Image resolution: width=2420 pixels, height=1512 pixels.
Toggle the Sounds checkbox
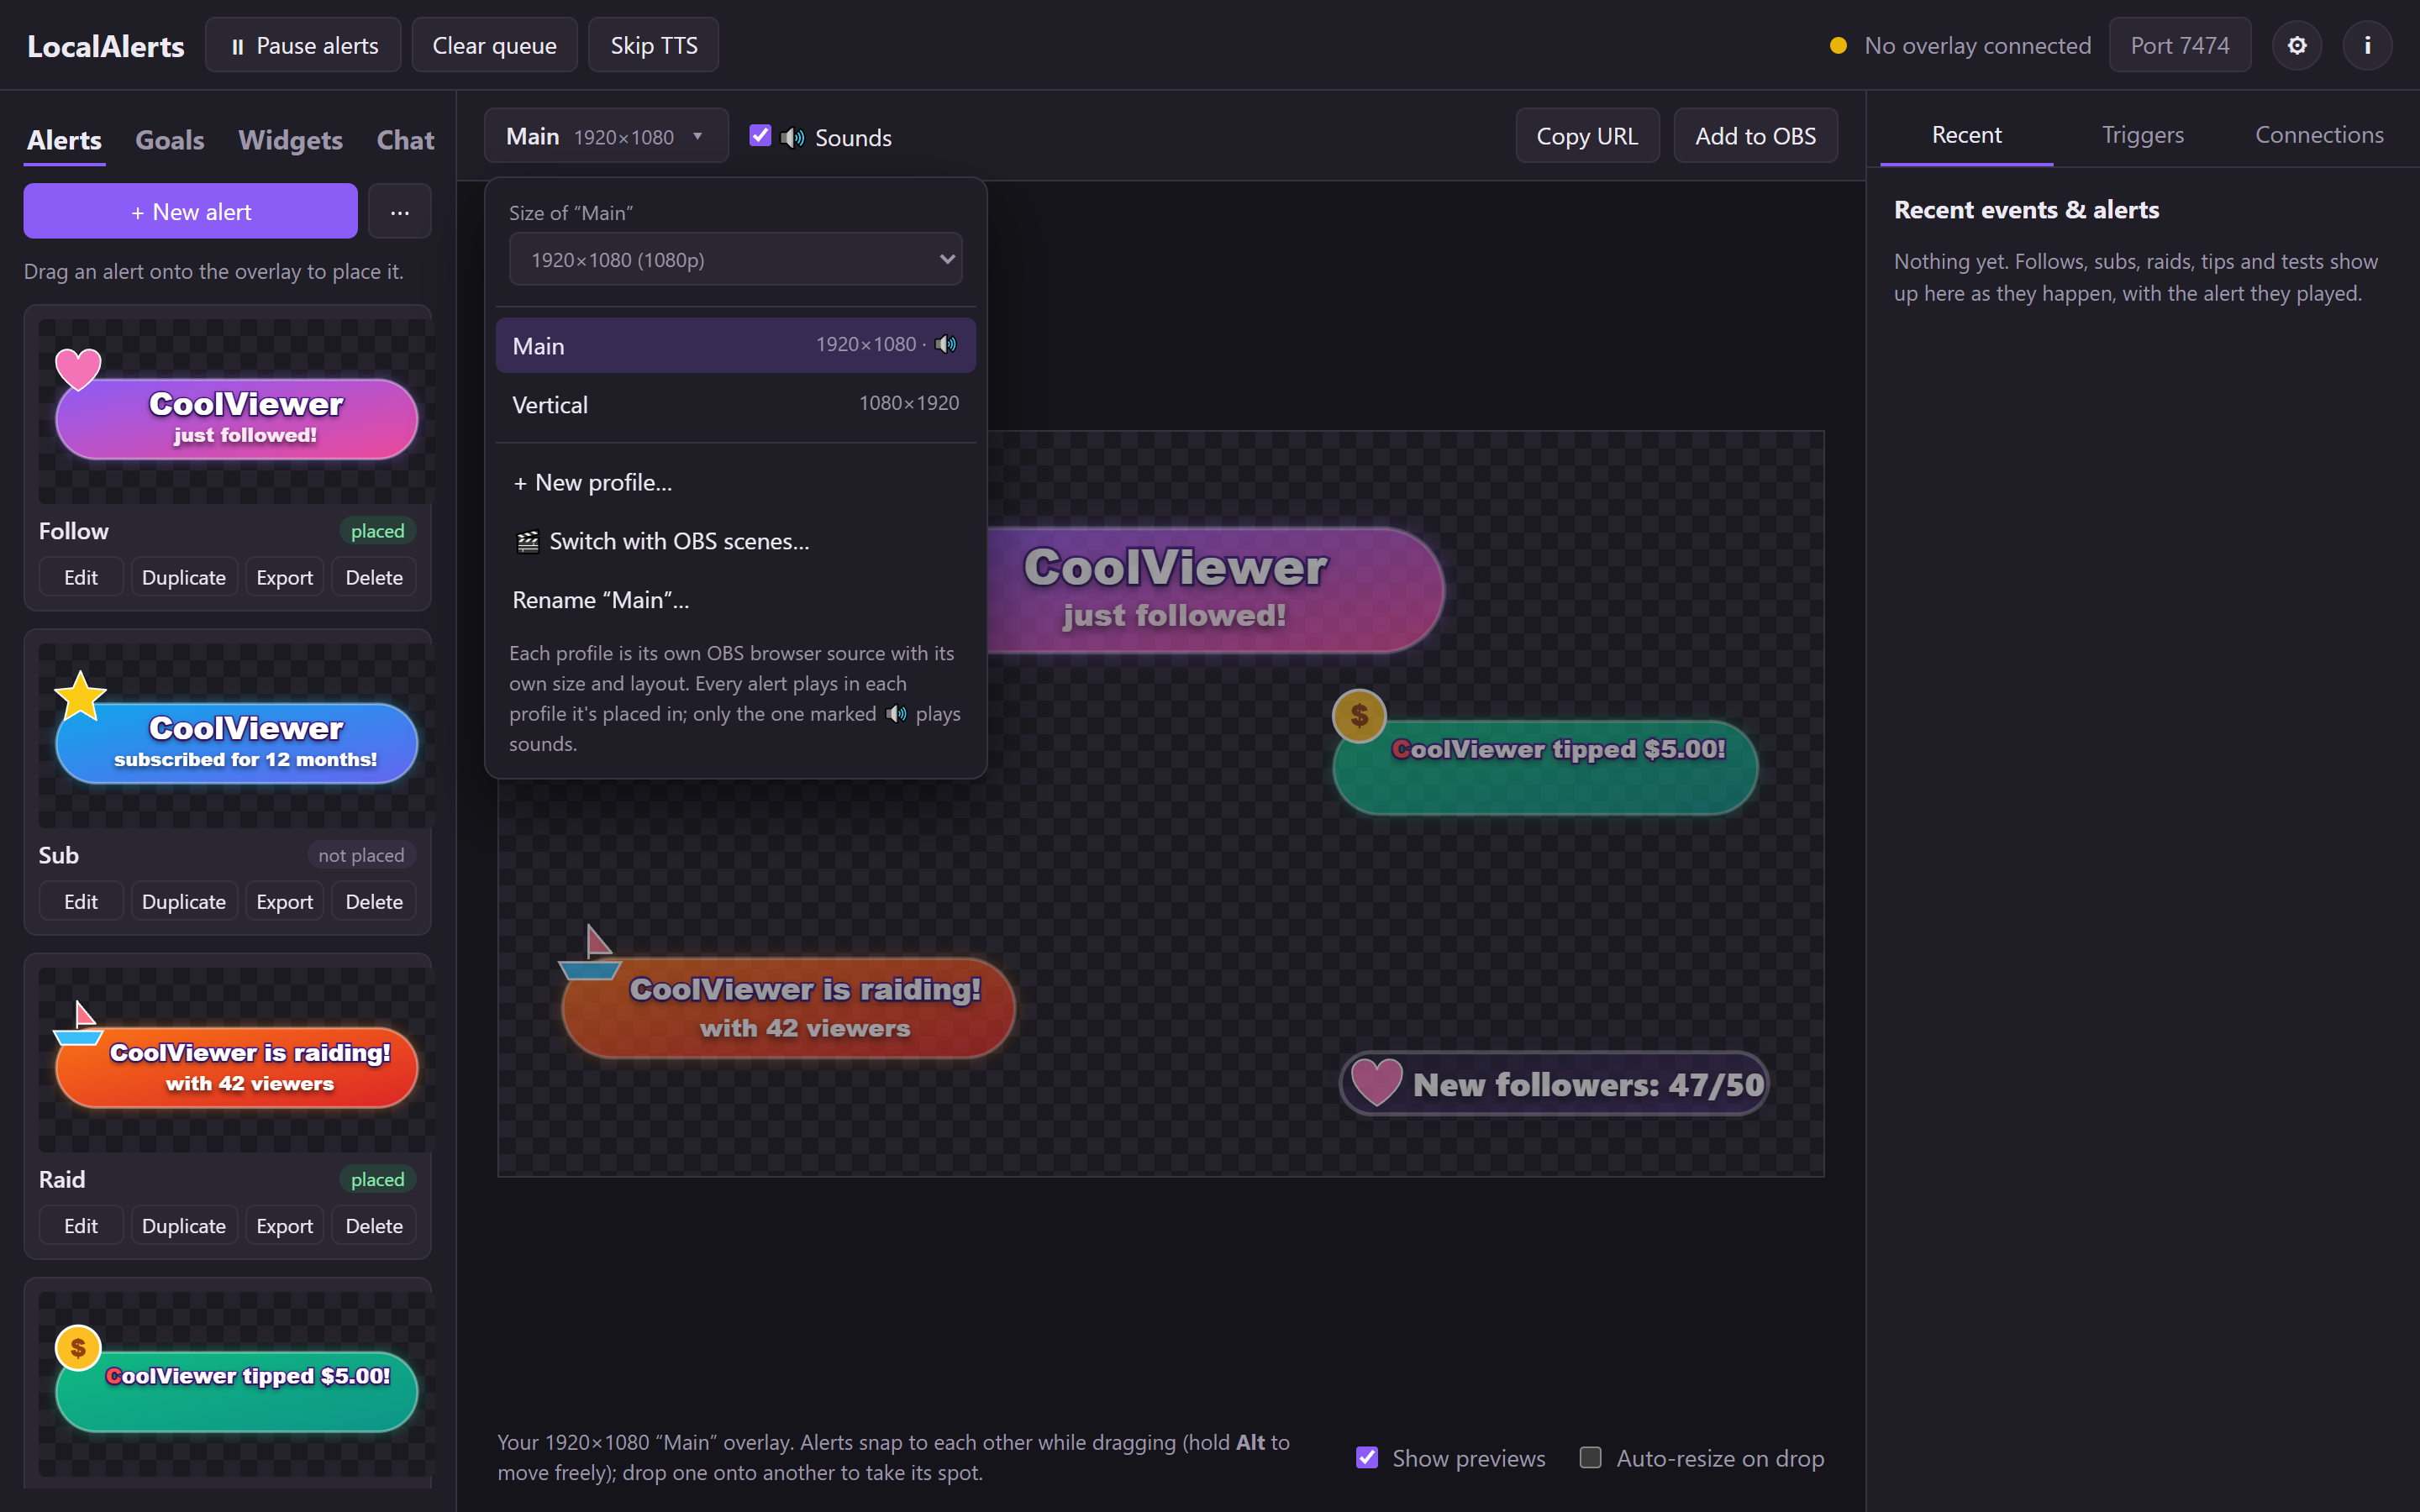pos(760,136)
